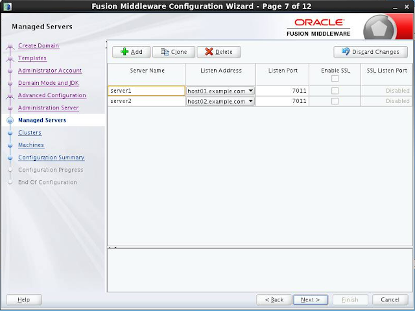Click the wizard icon in title bar
Screen dimensions: 415x311
click(7, 6)
